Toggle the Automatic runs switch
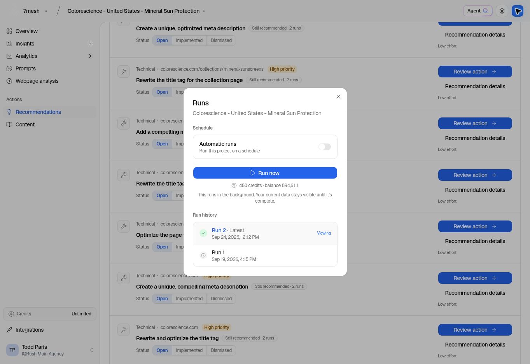This screenshot has height=364, width=530. coord(325,147)
